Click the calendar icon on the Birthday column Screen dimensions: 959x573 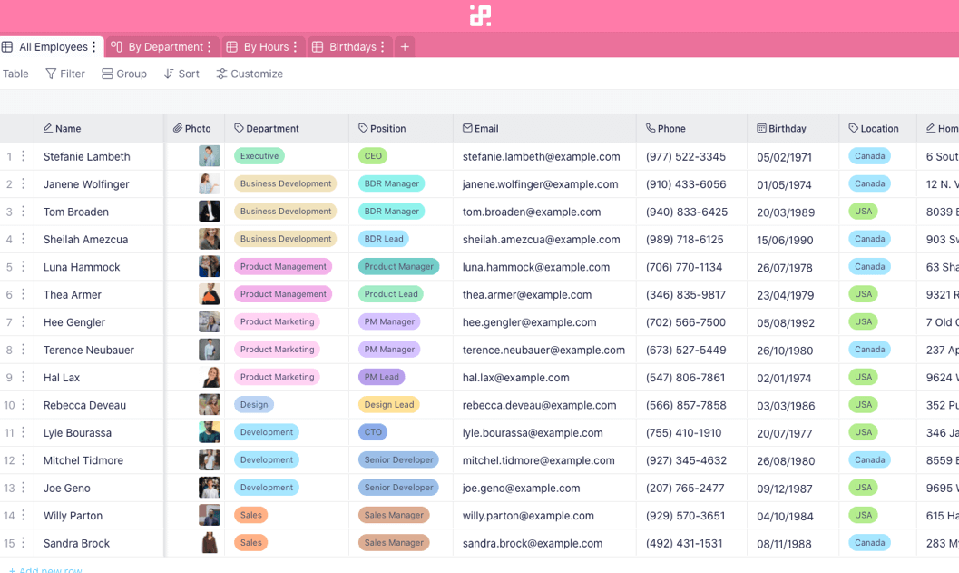[759, 128]
